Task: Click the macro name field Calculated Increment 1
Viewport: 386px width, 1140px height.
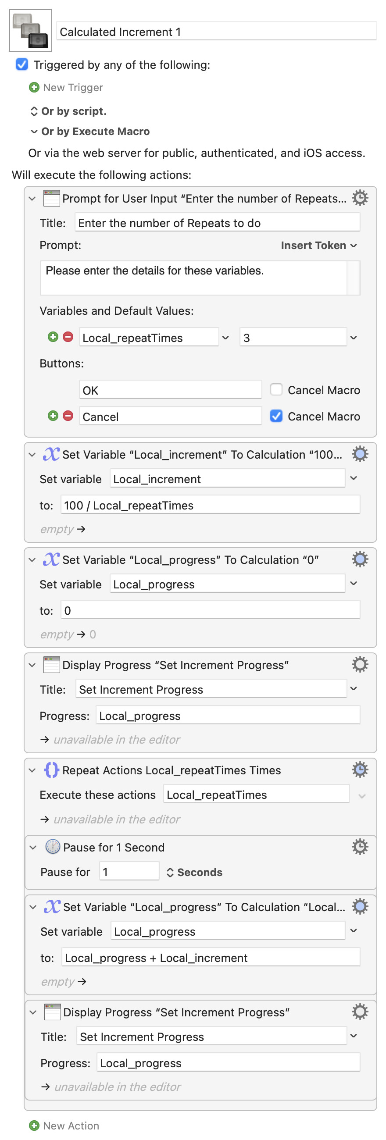Action: click(x=216, y=32)
